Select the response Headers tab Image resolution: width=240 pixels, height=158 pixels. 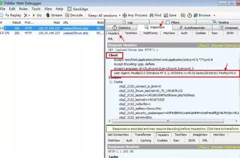click(163, 135)
